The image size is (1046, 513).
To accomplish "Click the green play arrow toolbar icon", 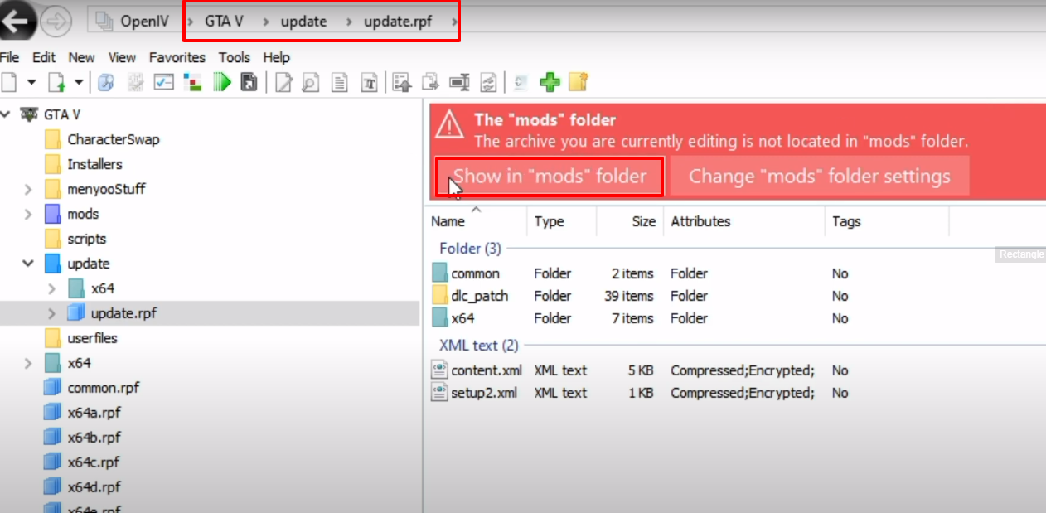I will pyautogui.click(x=221, y=82).
